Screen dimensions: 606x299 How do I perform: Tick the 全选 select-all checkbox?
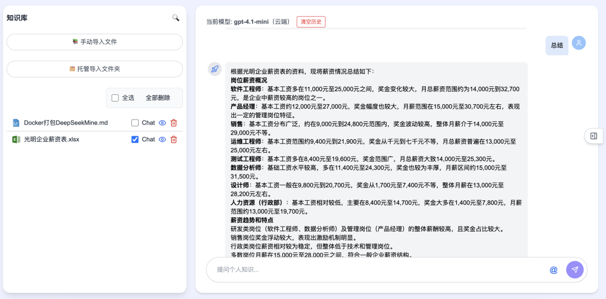pyautogui.click(x=115, y=98)
